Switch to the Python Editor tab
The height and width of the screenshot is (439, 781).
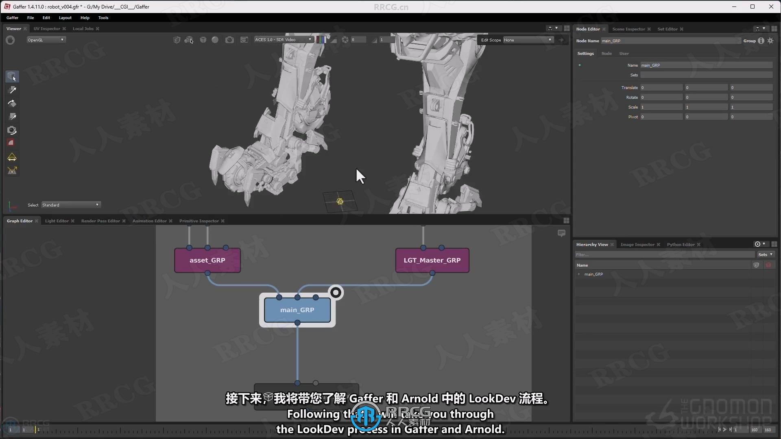pyautogui.click(x=681, y=245)
